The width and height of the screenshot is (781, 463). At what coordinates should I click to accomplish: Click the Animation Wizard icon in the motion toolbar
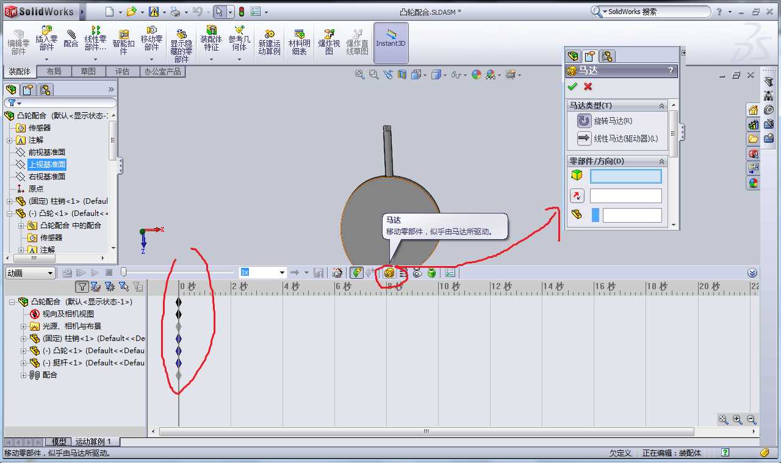(x=337, y=273)
